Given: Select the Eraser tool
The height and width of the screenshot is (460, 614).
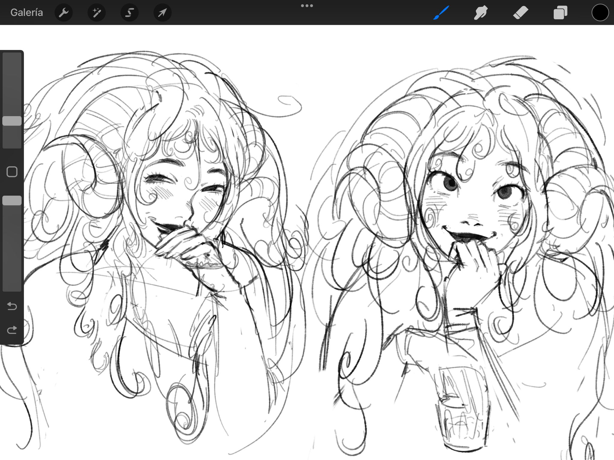Looking at the screenshot, I should [520, 13].
